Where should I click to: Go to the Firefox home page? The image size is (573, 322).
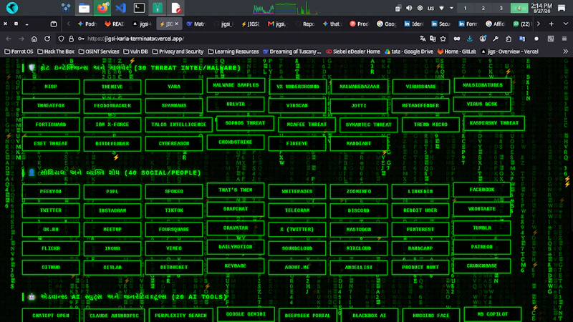34,39
